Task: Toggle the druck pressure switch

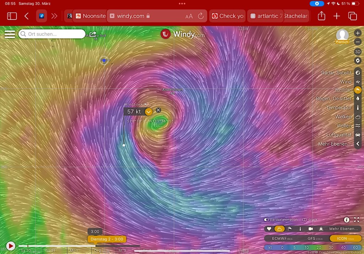Action: pos(304,220)
